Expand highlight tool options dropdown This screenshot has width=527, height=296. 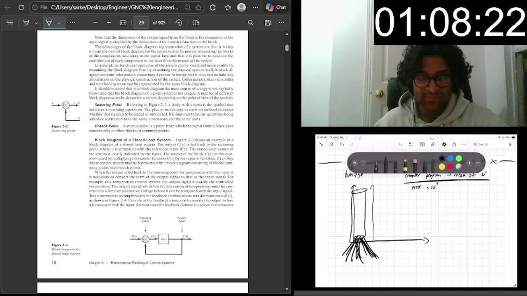(x=36, y=23)
